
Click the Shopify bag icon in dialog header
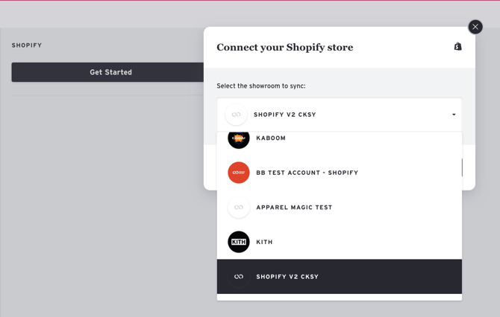click(457, 46)
